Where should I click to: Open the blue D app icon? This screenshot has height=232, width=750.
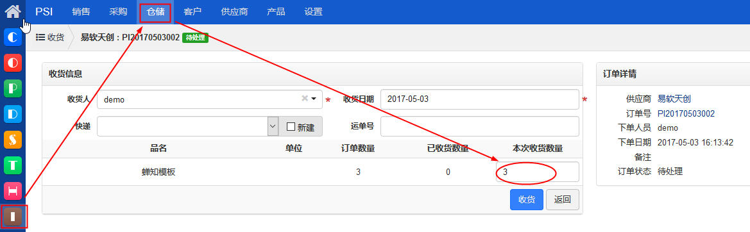pyautogui.click(x=13, y=114)
